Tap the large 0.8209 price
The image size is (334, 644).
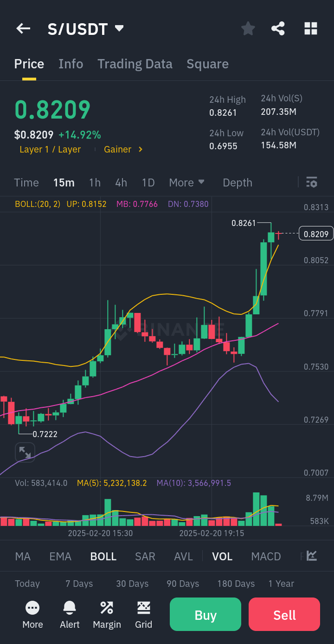[x=52, y=110]
